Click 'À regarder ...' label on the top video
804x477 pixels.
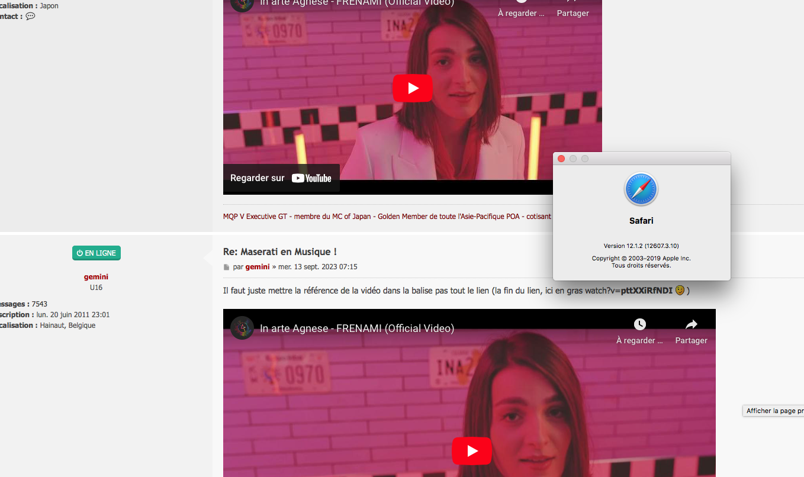(x=521, y=13)
